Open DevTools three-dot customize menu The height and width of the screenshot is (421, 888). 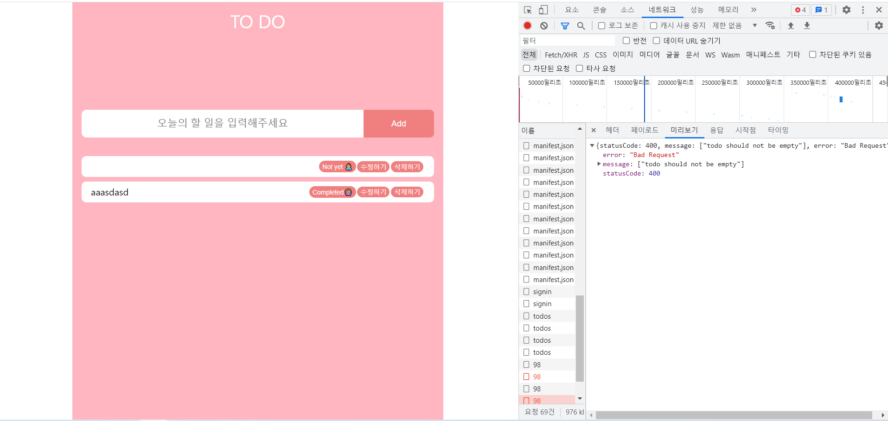863,10
